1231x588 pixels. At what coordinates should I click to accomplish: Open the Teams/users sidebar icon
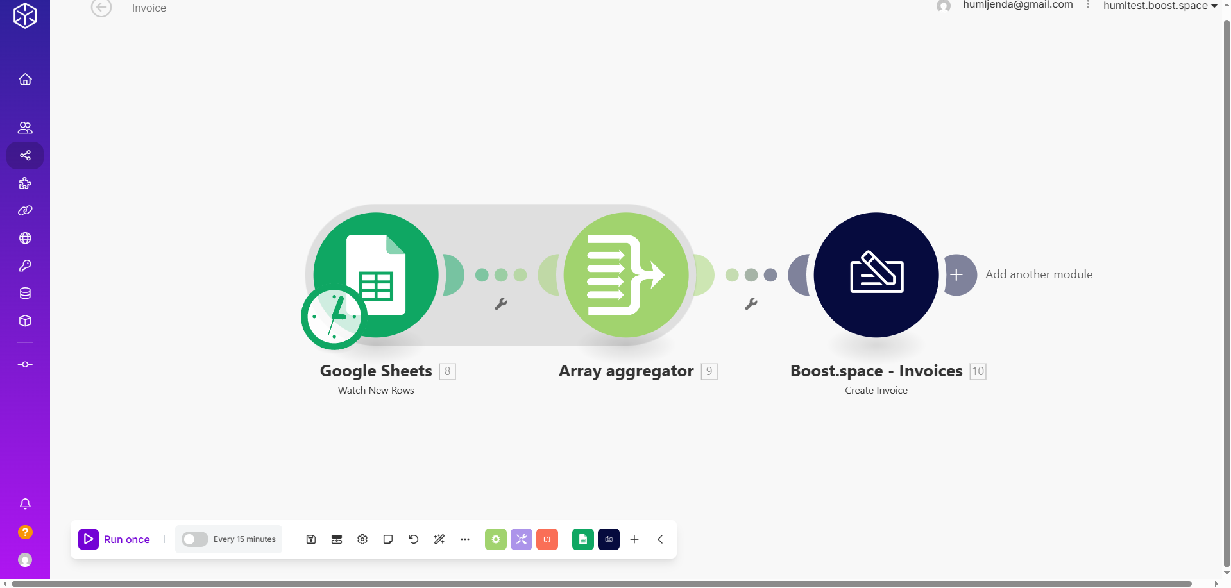[x=25, y=128]
